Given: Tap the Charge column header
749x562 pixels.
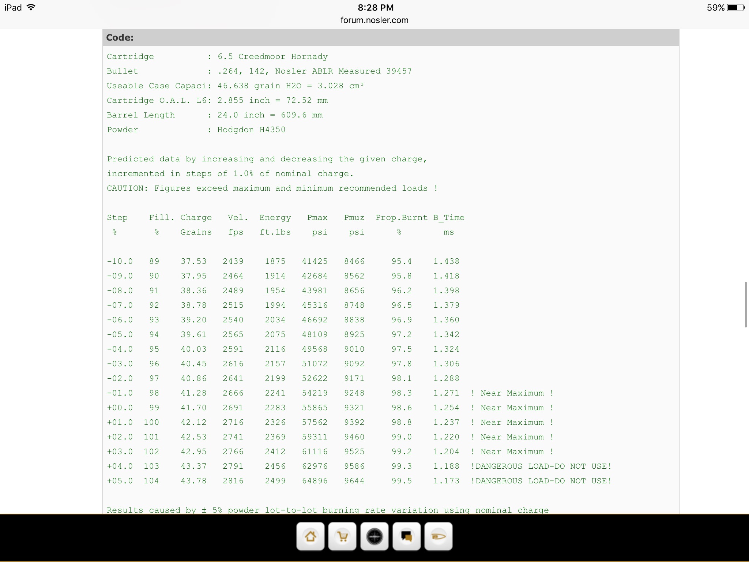Looking at the screenshot, I should click(x=196, y=218).
